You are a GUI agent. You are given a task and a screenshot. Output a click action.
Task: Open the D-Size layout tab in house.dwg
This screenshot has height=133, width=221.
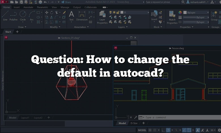point(134,123)
